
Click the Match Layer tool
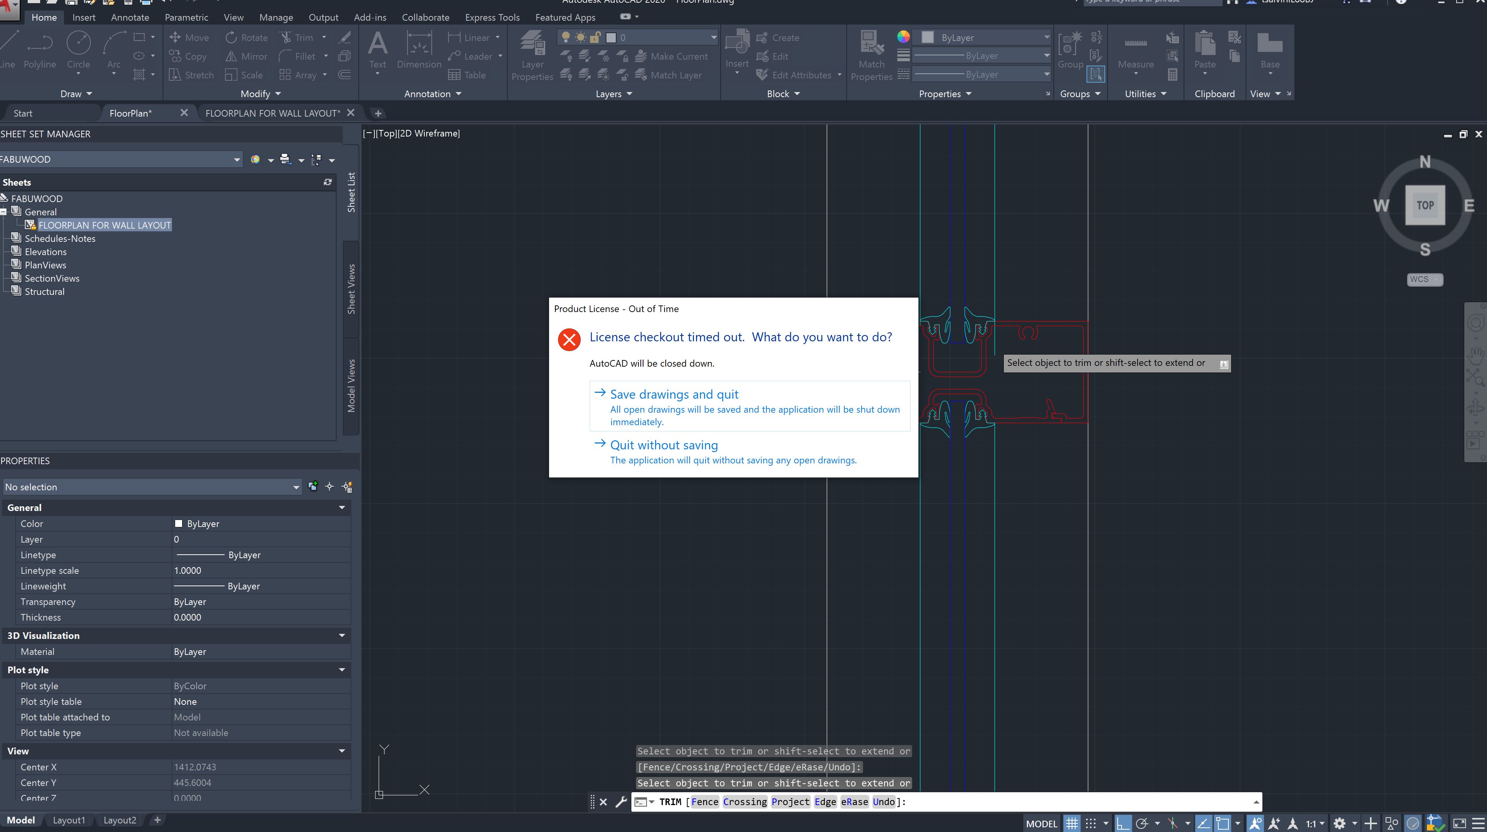click(x=668, y=75)
